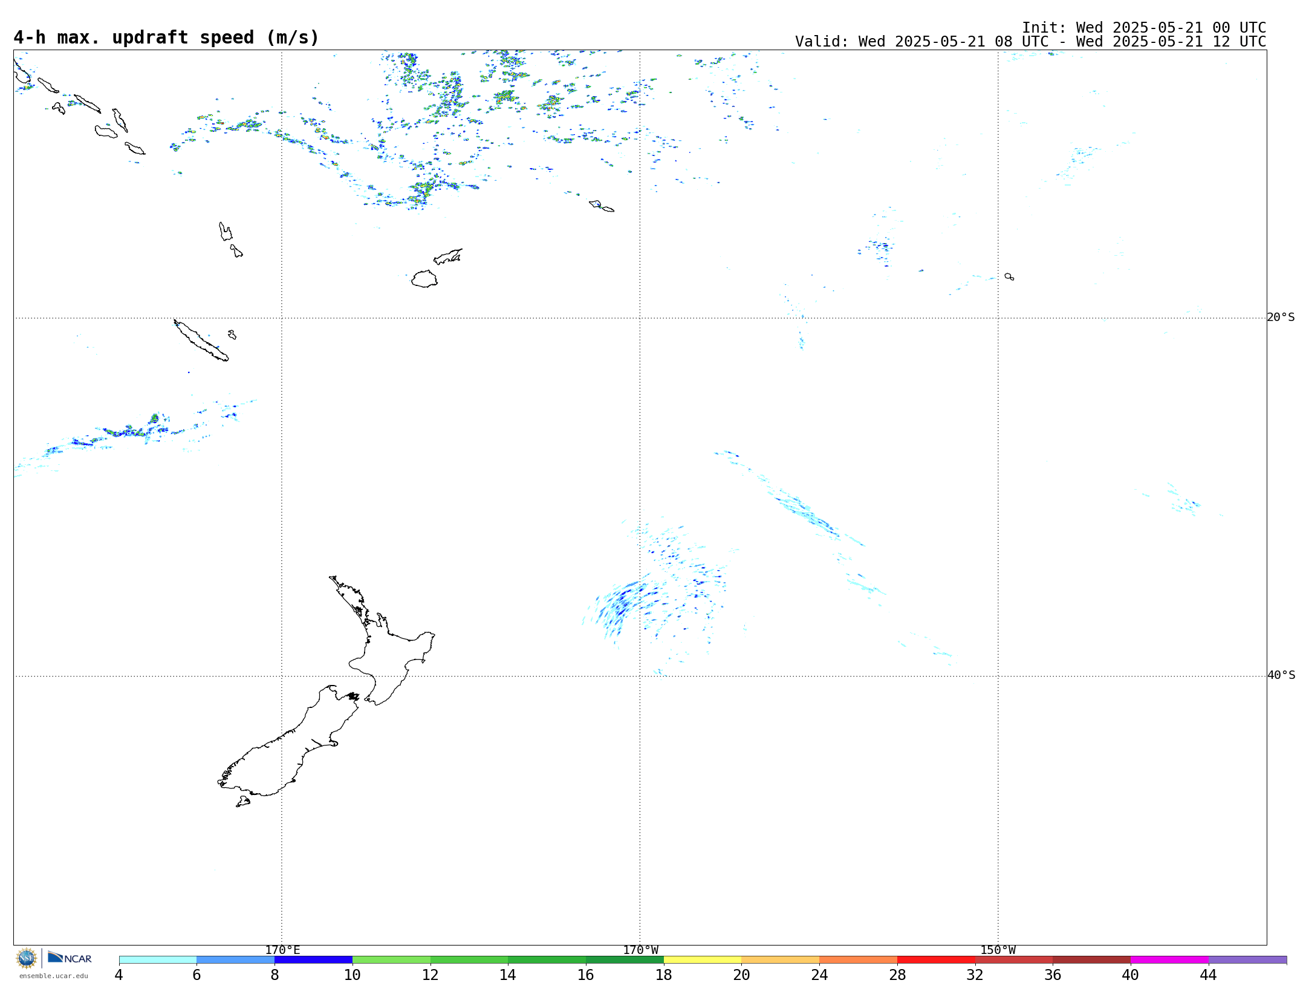Click the purple above-44 color swatch
Screen dimensions: 1306x983
pyautogui.click(x=1248, y=960)
